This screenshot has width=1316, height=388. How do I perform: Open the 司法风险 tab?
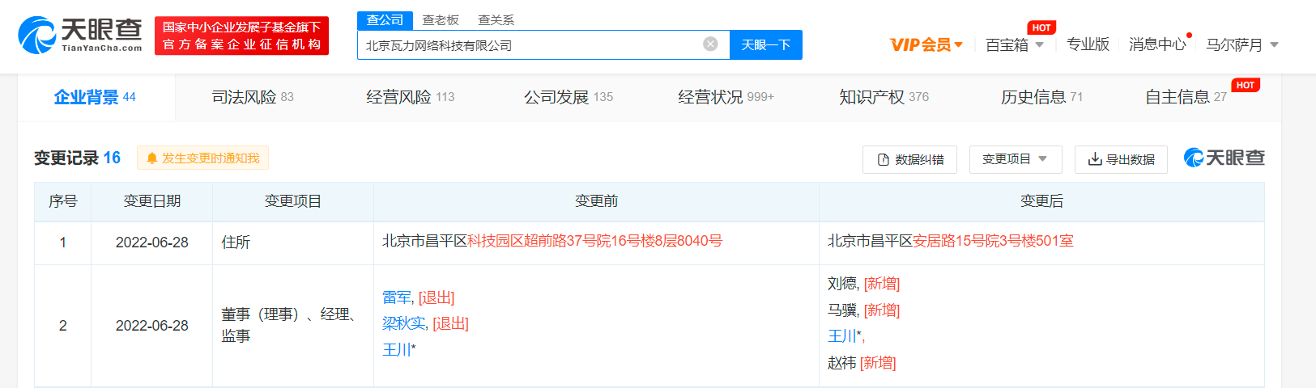pos(253,97)
